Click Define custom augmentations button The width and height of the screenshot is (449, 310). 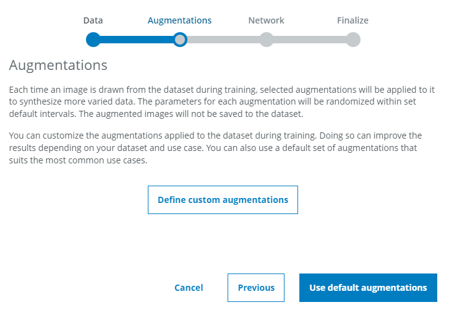click(x=223, y=200)
